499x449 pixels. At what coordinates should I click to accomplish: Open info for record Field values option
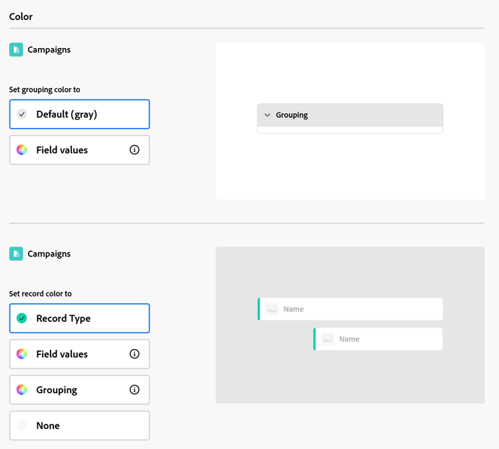134,354
